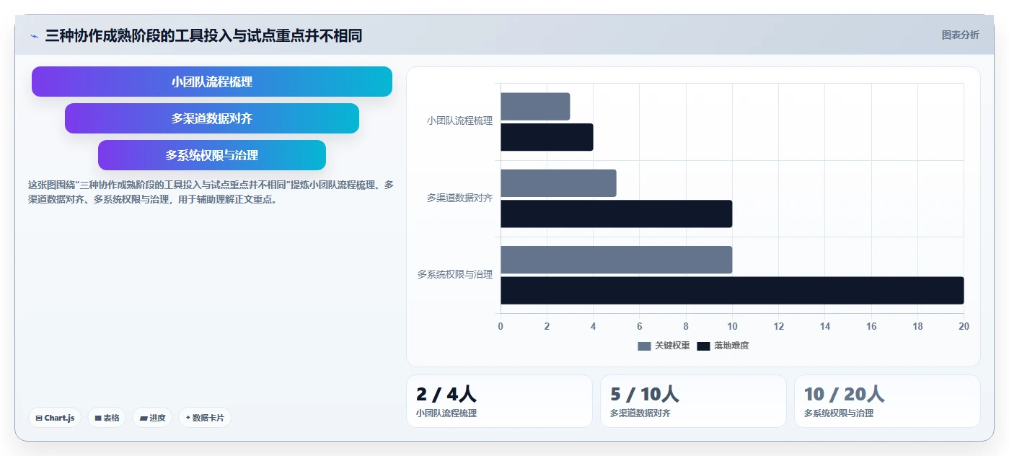Open the 5 / 10人 data card
1009x456 pixels.
click(693, 401)
